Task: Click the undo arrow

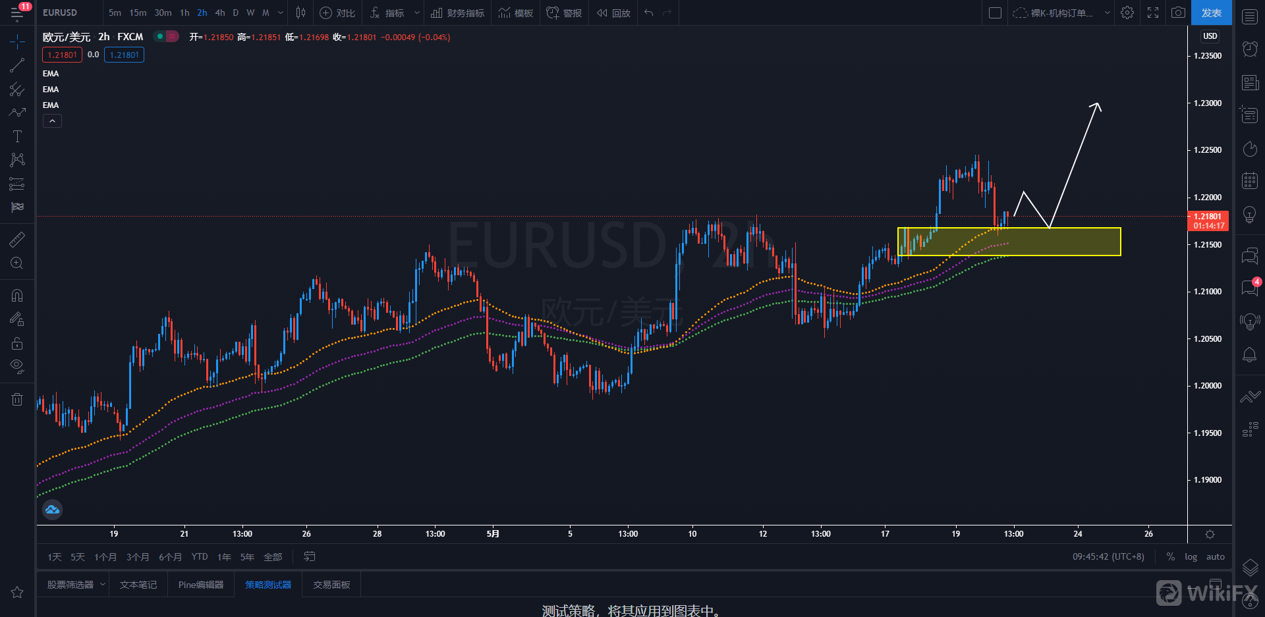Action: point(649,13)
